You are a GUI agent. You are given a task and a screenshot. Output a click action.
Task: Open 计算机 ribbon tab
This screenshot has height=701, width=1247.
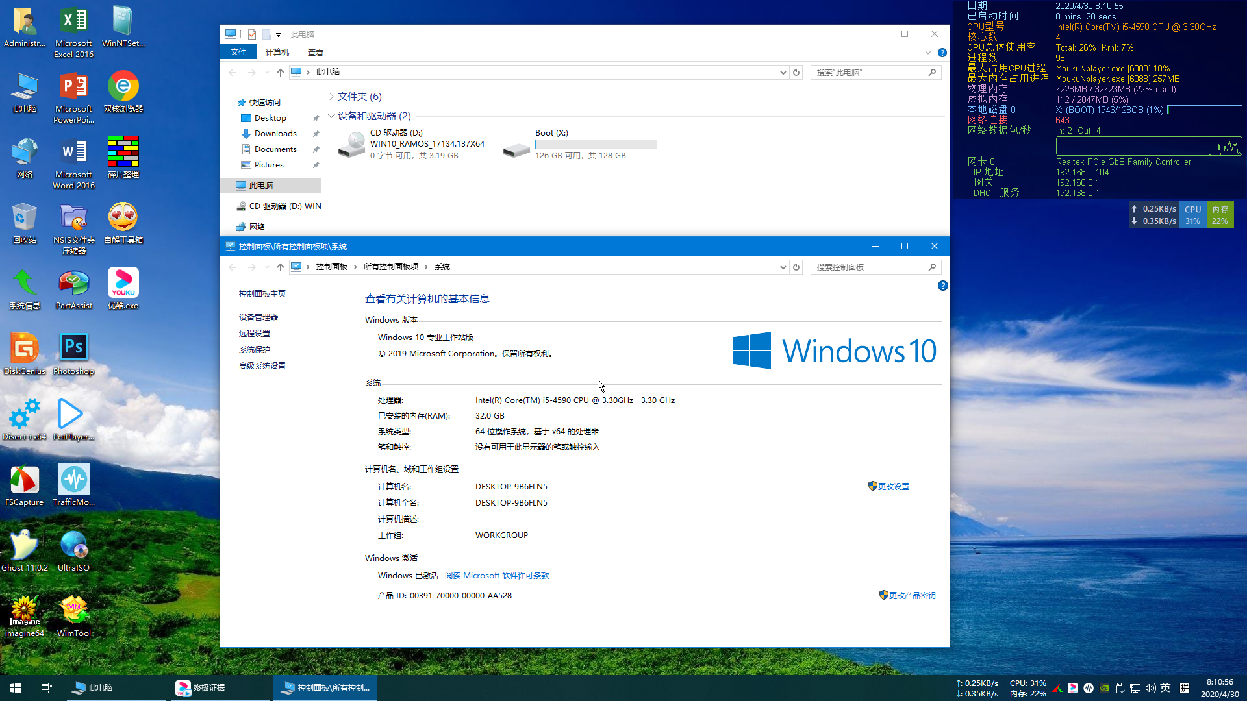(x=277, y=52)
